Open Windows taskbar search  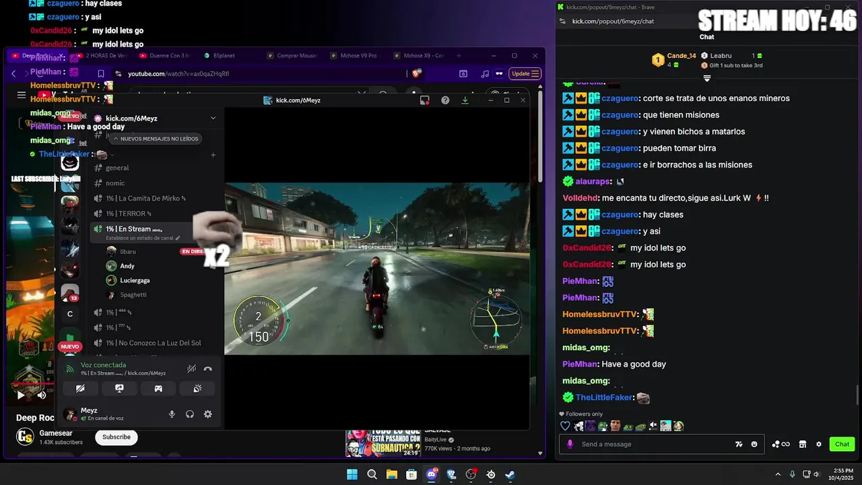372,474
